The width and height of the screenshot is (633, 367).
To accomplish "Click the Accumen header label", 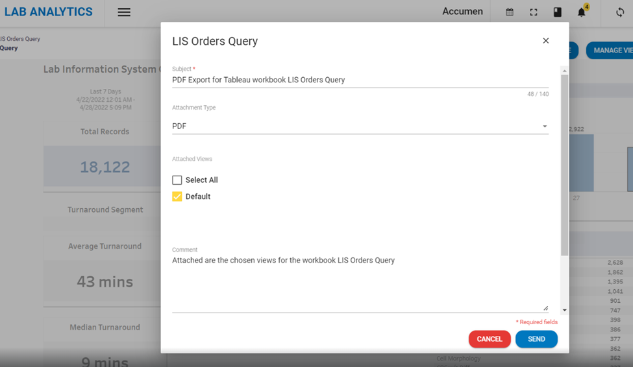I will [x=462, y=12].
